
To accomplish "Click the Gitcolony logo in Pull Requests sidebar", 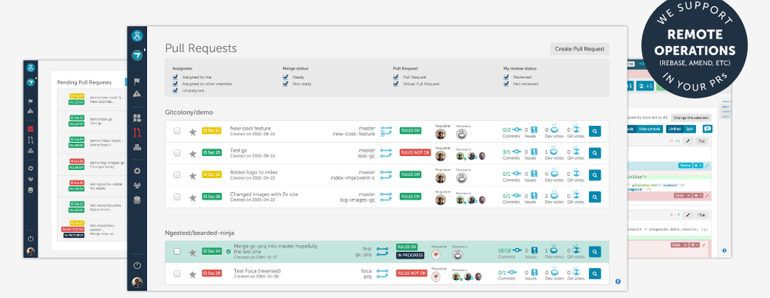I will click(137, 35).
